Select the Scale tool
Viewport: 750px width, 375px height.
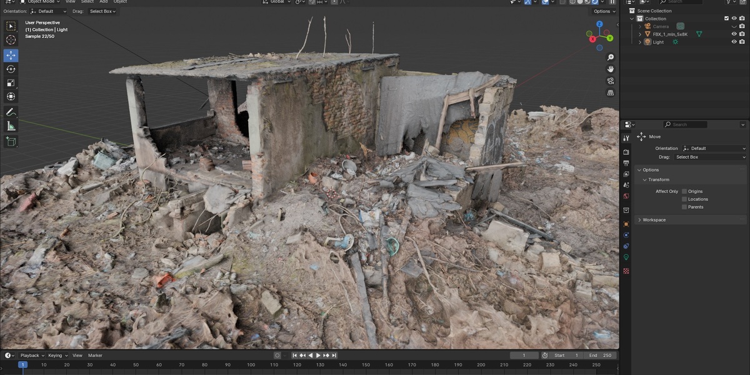click(11, 83)
